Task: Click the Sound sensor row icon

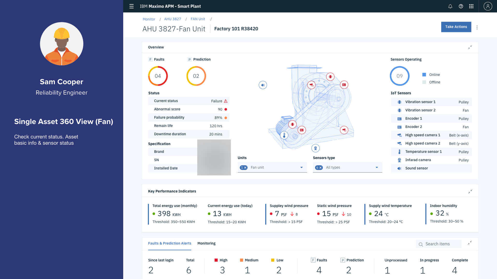Action: [399, 168]
